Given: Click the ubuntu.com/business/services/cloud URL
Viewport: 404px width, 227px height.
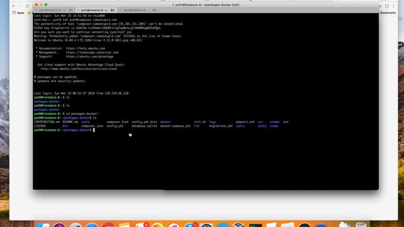Looking at the screenshot, I should point(79,69).
